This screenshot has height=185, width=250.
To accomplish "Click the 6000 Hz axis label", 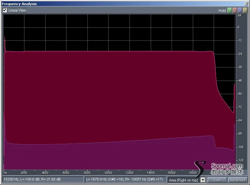I will click(66, 172).
